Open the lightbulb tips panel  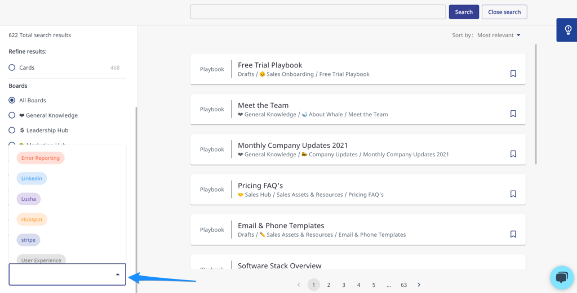pyautogui.click(x=567, y=30)
